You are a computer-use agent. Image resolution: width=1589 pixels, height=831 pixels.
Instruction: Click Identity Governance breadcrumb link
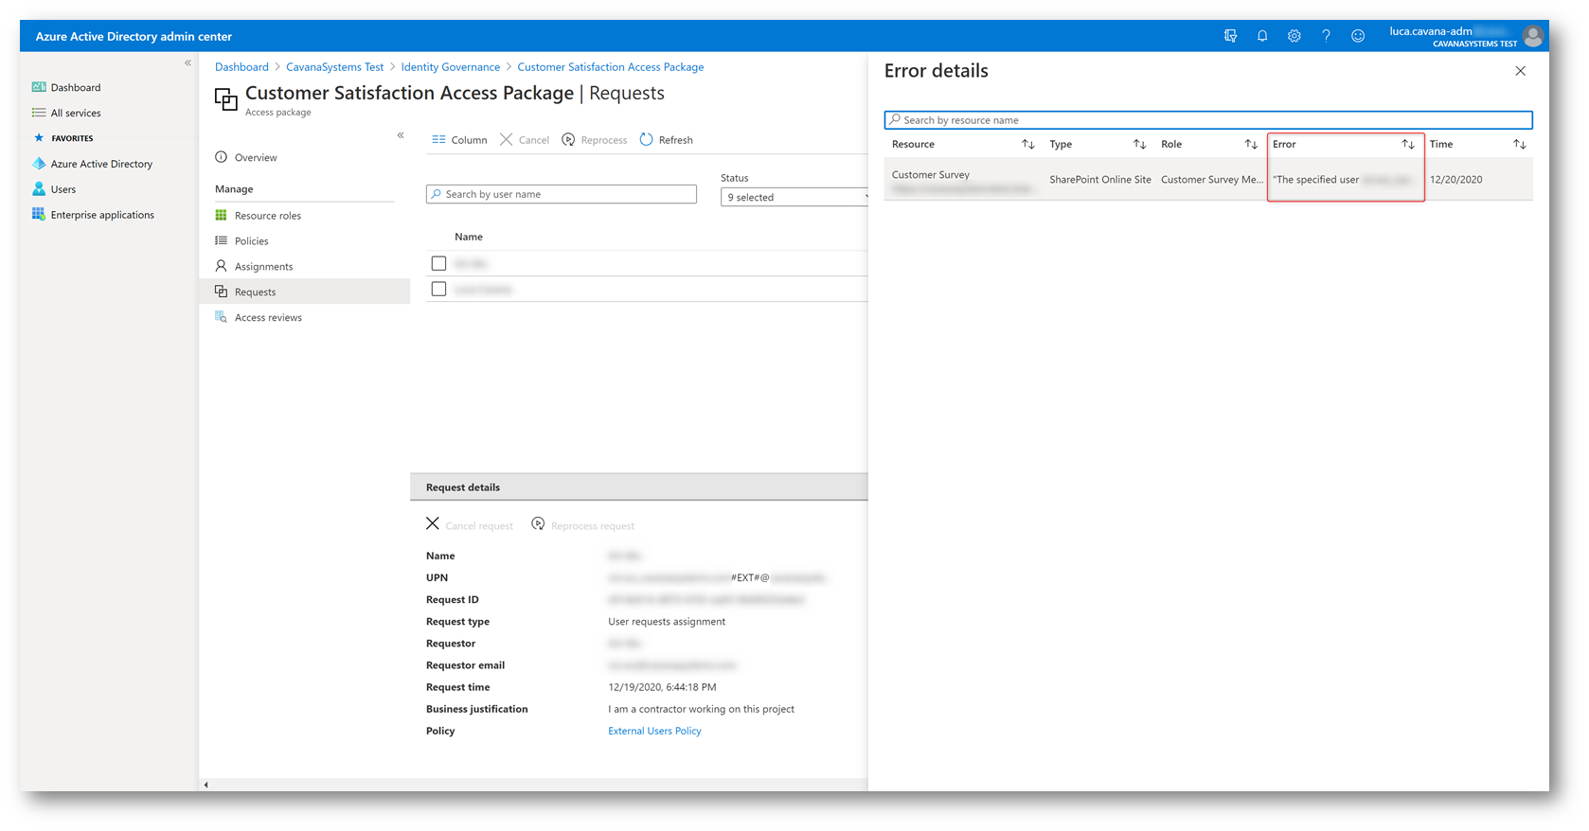click(450, 67)
